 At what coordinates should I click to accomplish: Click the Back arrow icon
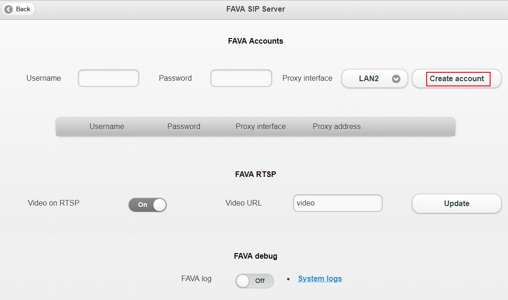[x=8, y=9]
